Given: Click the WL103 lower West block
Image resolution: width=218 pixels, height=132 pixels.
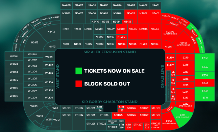Looking at the screenshot, I should [49, 73].
